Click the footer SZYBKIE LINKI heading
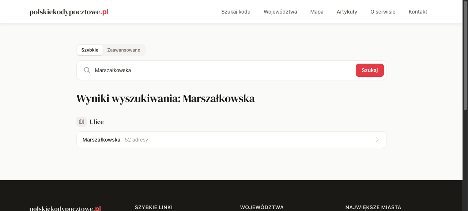468x211 pixels. tap(154, 207)
